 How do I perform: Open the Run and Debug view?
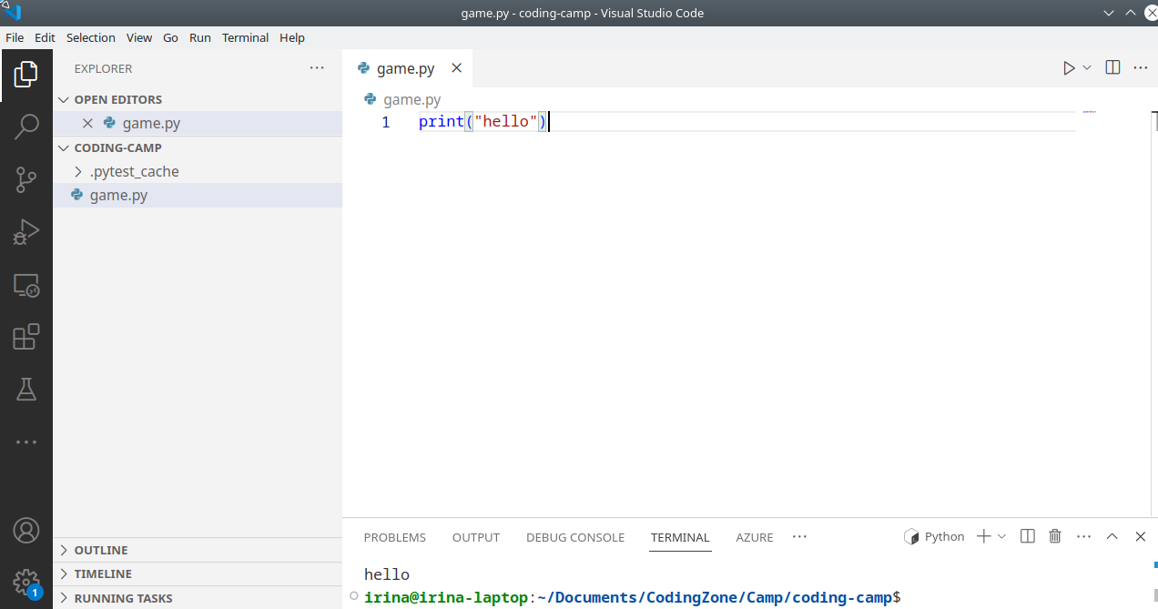click(26, 233)
